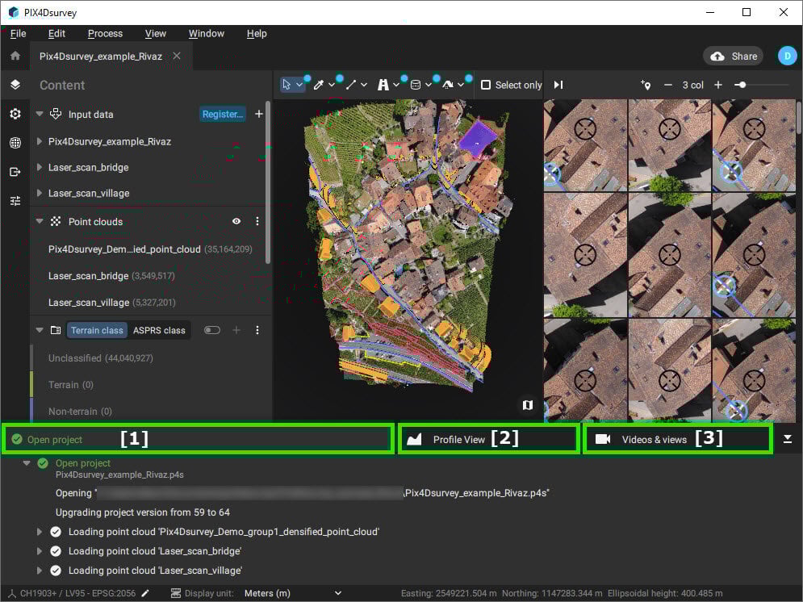
Task: Toggle the class switch next to ASPRS class
Action: tap(212, 330)
